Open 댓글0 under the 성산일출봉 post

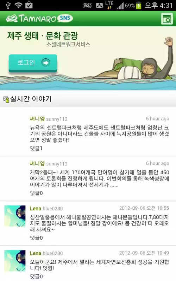[x=36, y=238]
